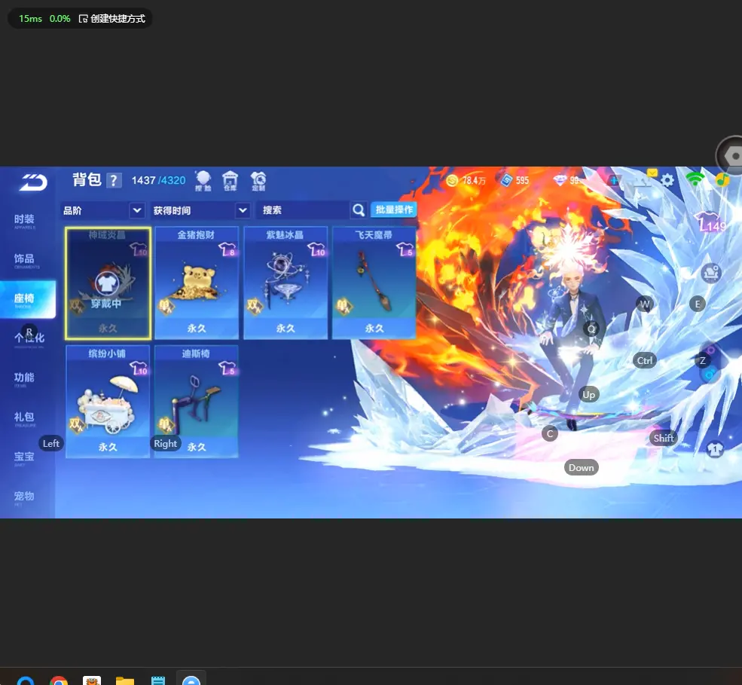The image size is (742, 685).
Task: Open the notepad app in taskbar
Action: click(x=158, y=680)
